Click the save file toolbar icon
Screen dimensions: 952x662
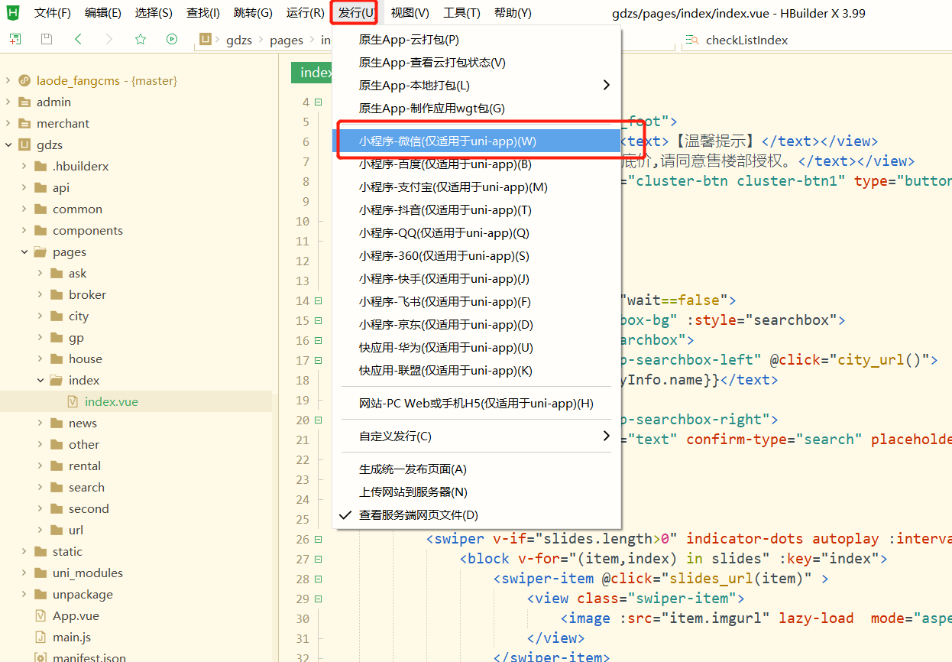pos(47,39)
